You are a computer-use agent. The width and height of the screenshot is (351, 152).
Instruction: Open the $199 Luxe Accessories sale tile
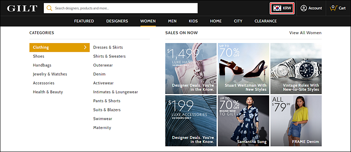coord(191,121)
